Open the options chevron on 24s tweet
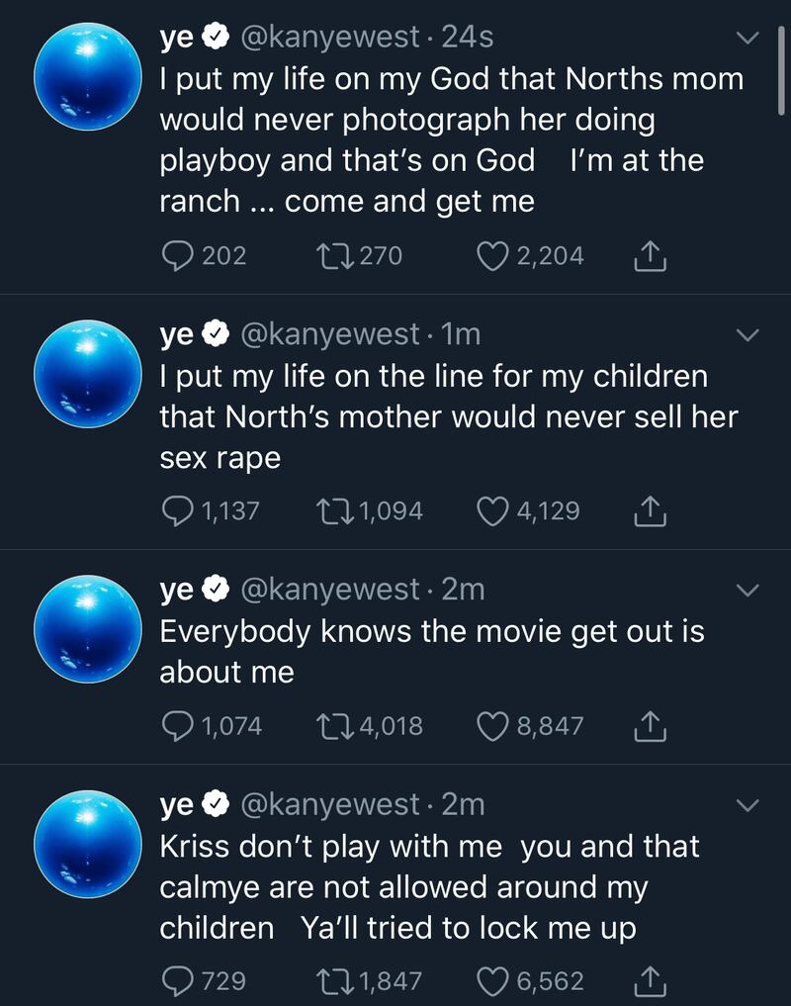Screen dimensions: 791x1006 click(x=748, y=39)
